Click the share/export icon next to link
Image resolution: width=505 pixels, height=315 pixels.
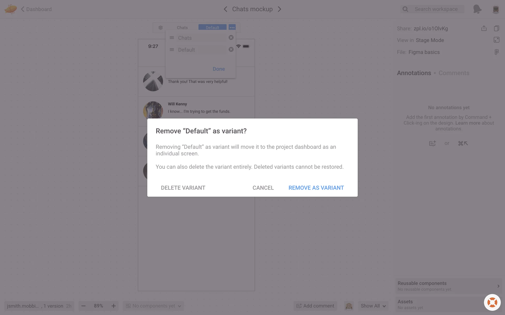tap(484, 28)
